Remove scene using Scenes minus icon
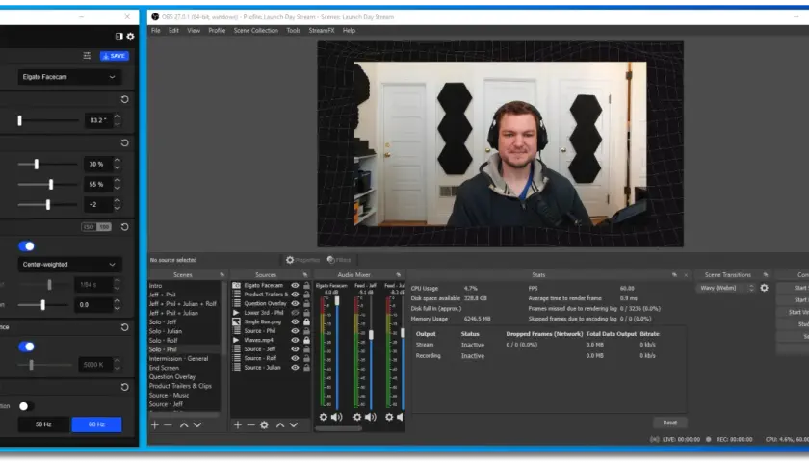 pos(168,424)
